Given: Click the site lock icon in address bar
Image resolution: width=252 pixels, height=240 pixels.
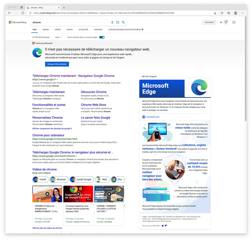Looking at the screenshot, I should 30,13.
